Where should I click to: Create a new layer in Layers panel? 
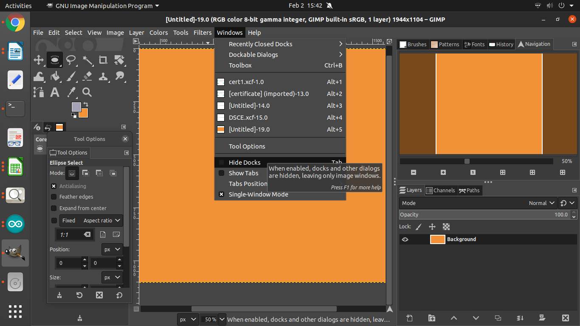[409, 318]
